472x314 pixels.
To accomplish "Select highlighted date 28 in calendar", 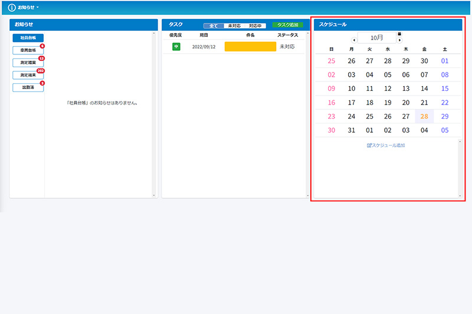I will coord(424,116).
